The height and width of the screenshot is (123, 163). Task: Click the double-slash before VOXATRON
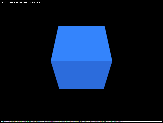tap(4, 2)
